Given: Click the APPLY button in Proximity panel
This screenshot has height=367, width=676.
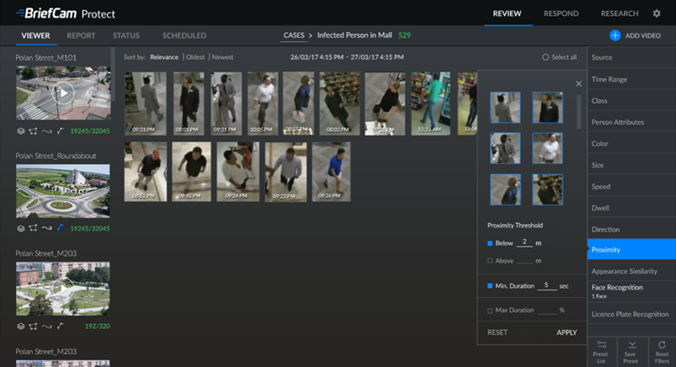Looking at the screenshot, I should [567, 332].
